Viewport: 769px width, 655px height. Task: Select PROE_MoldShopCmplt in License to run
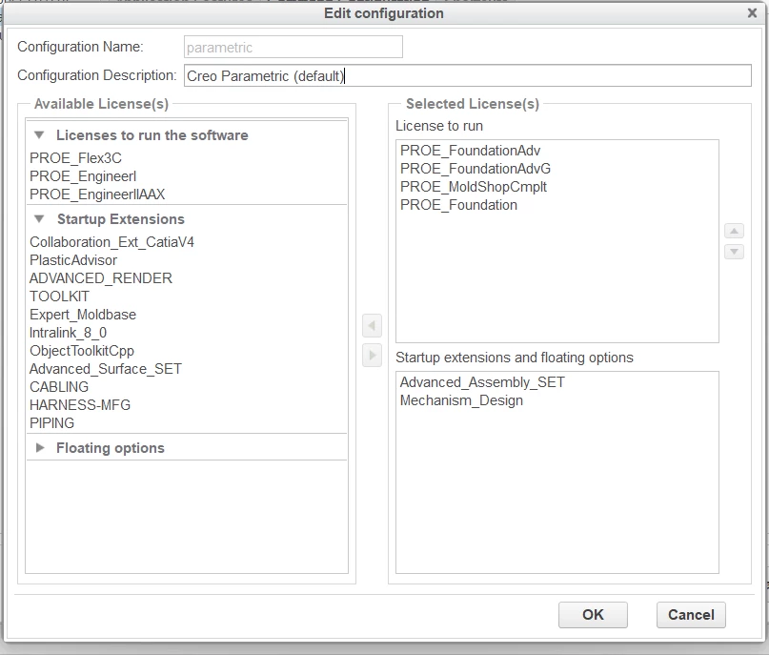(474, 187)
